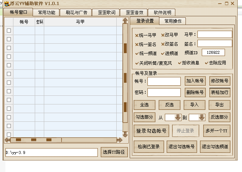Toggle the 改马甲 option
This screenshot has height=172, width=242.
tap(170, 35)
